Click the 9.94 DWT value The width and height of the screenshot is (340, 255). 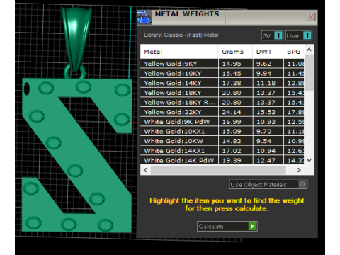pyautogui.click(x=264, y=74)
